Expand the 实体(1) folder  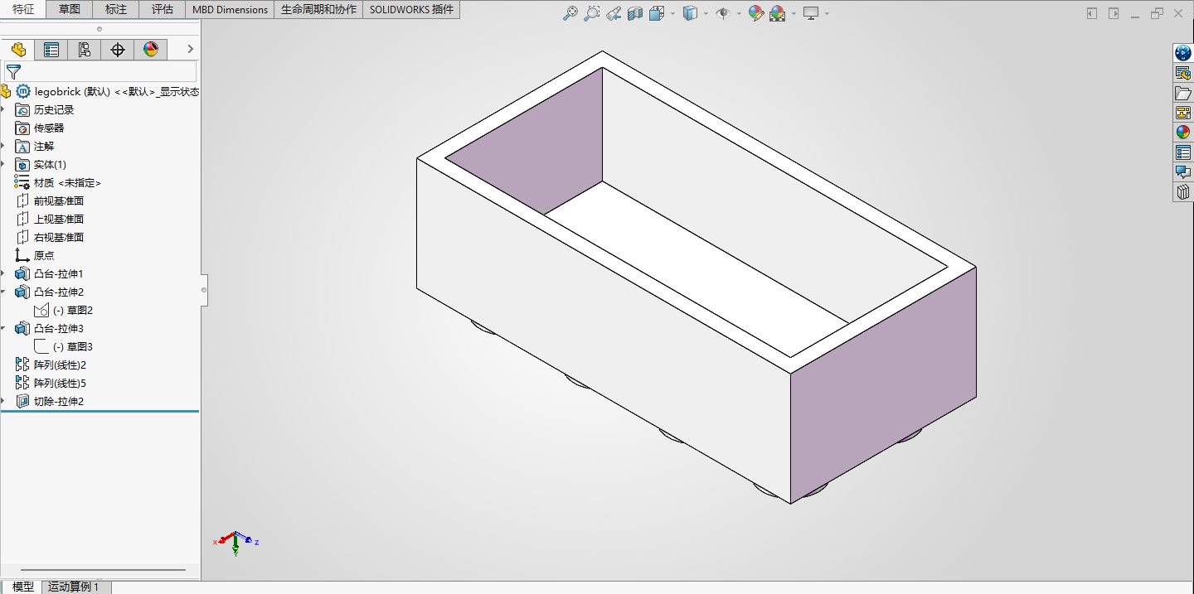3,165
